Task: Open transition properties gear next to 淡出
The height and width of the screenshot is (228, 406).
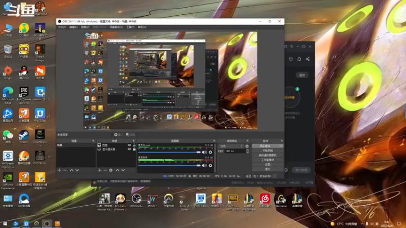Action: pyautogui.click(x=247, y=146)
